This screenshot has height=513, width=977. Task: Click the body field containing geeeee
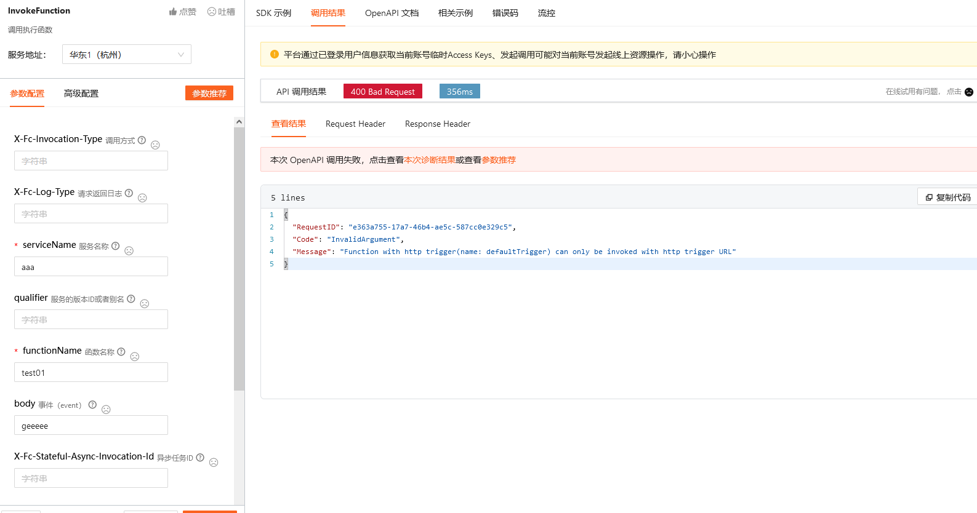[x=91, y=425]
